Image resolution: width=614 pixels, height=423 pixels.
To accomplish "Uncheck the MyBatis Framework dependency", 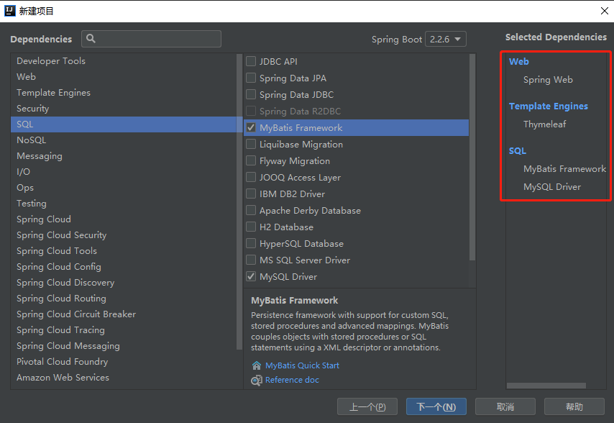I will (x=252, y=127).
